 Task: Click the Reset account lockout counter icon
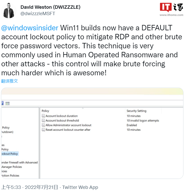pos(43,130)
